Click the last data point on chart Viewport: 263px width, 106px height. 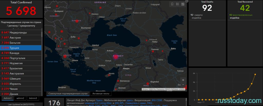tap(255, 74)
